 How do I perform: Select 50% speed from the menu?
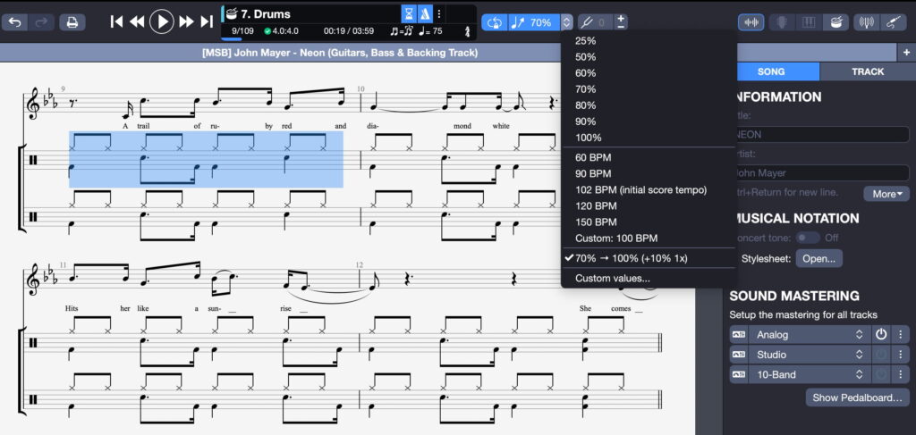click(x=649, y=57)
